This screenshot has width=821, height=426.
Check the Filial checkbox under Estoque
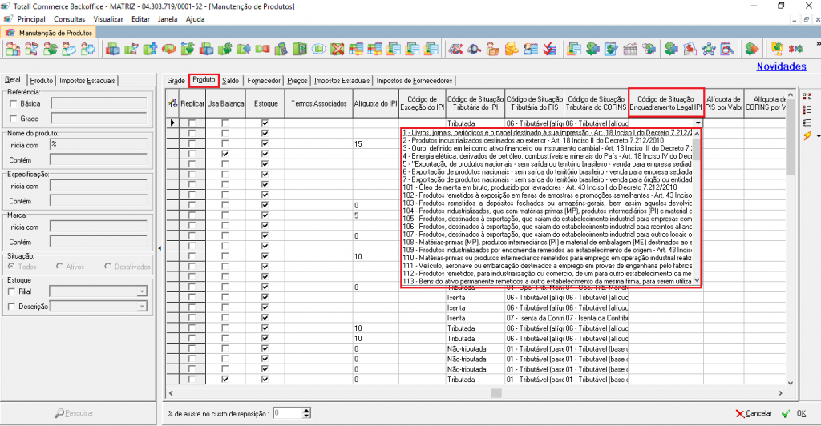(13, 292)
